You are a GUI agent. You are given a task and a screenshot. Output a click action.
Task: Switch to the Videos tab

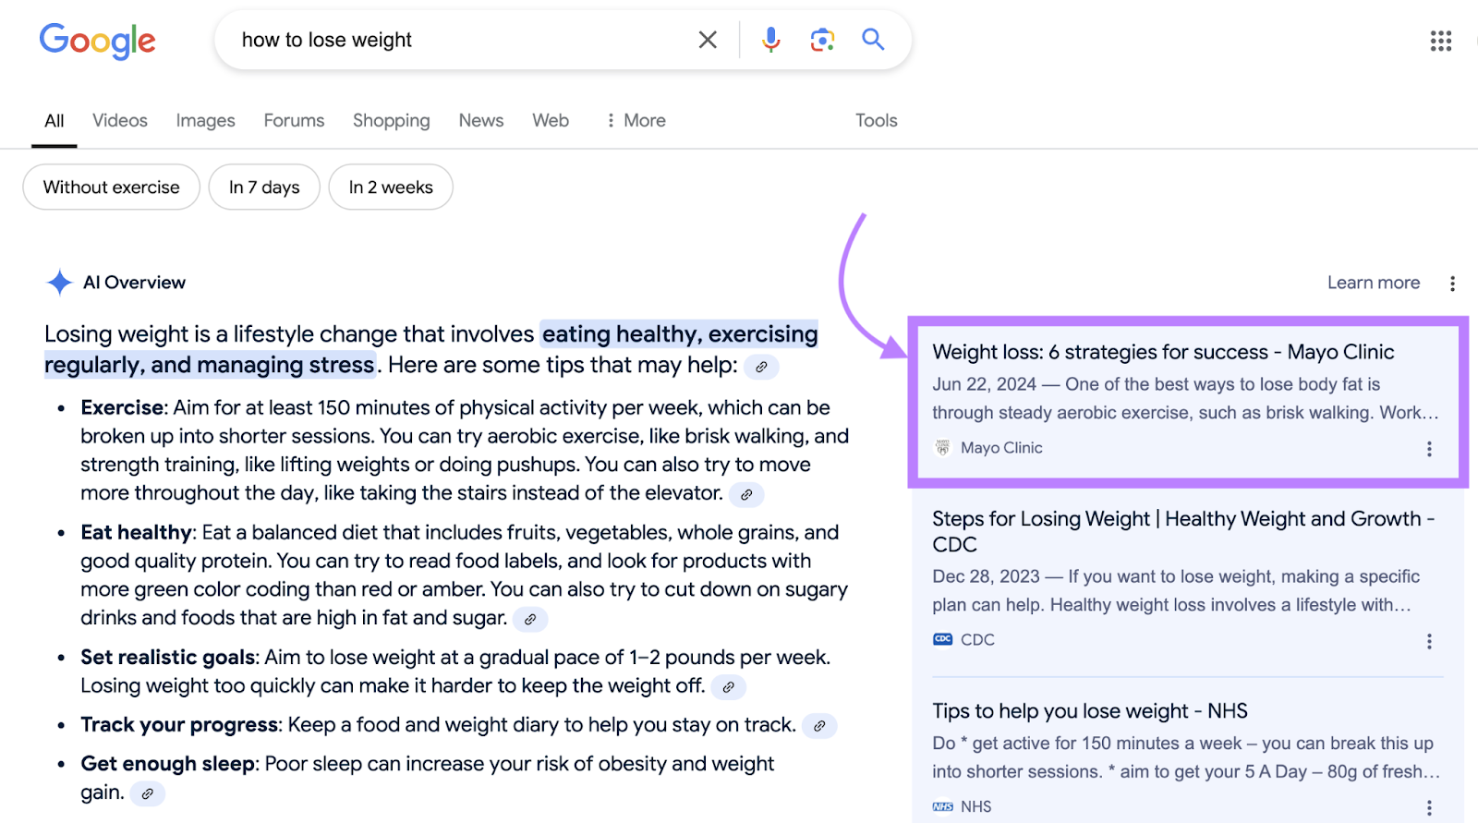(x=120, y=121)
